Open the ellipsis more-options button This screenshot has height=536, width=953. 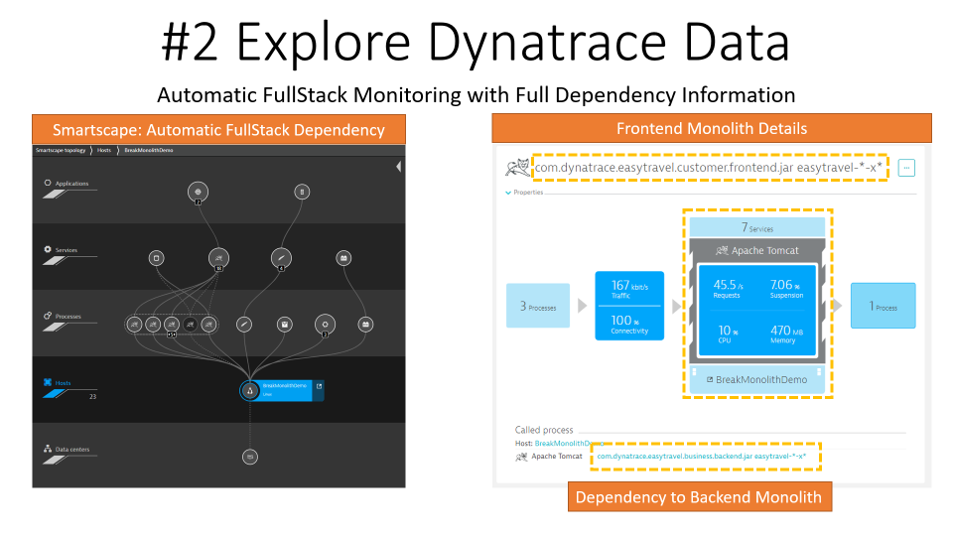906,168
